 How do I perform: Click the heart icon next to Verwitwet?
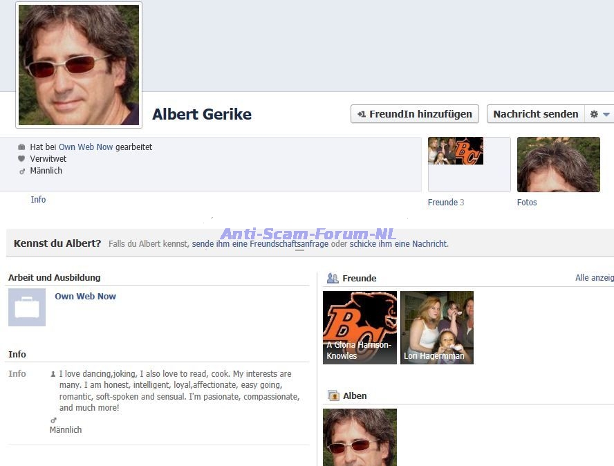21,159
